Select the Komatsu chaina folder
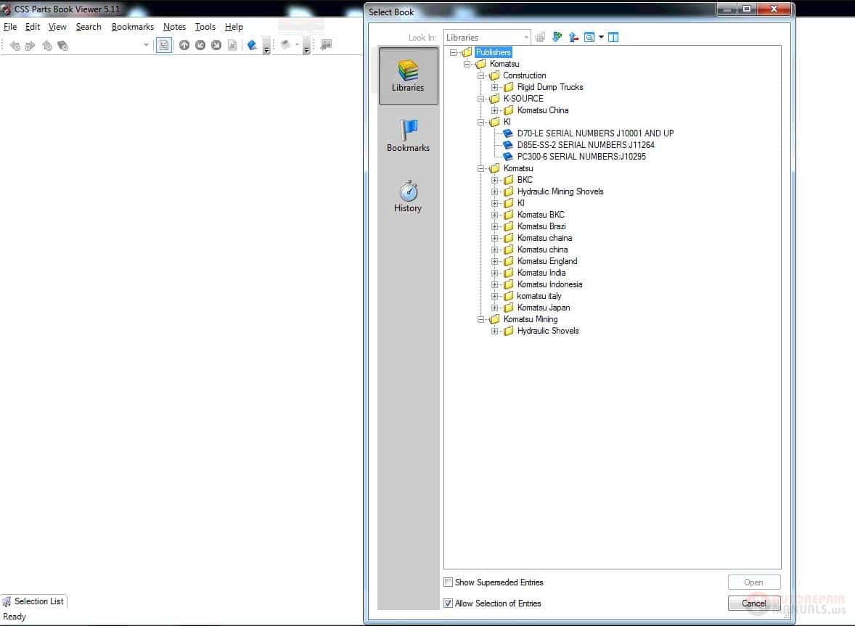855x626 pixels. point(545,238)
